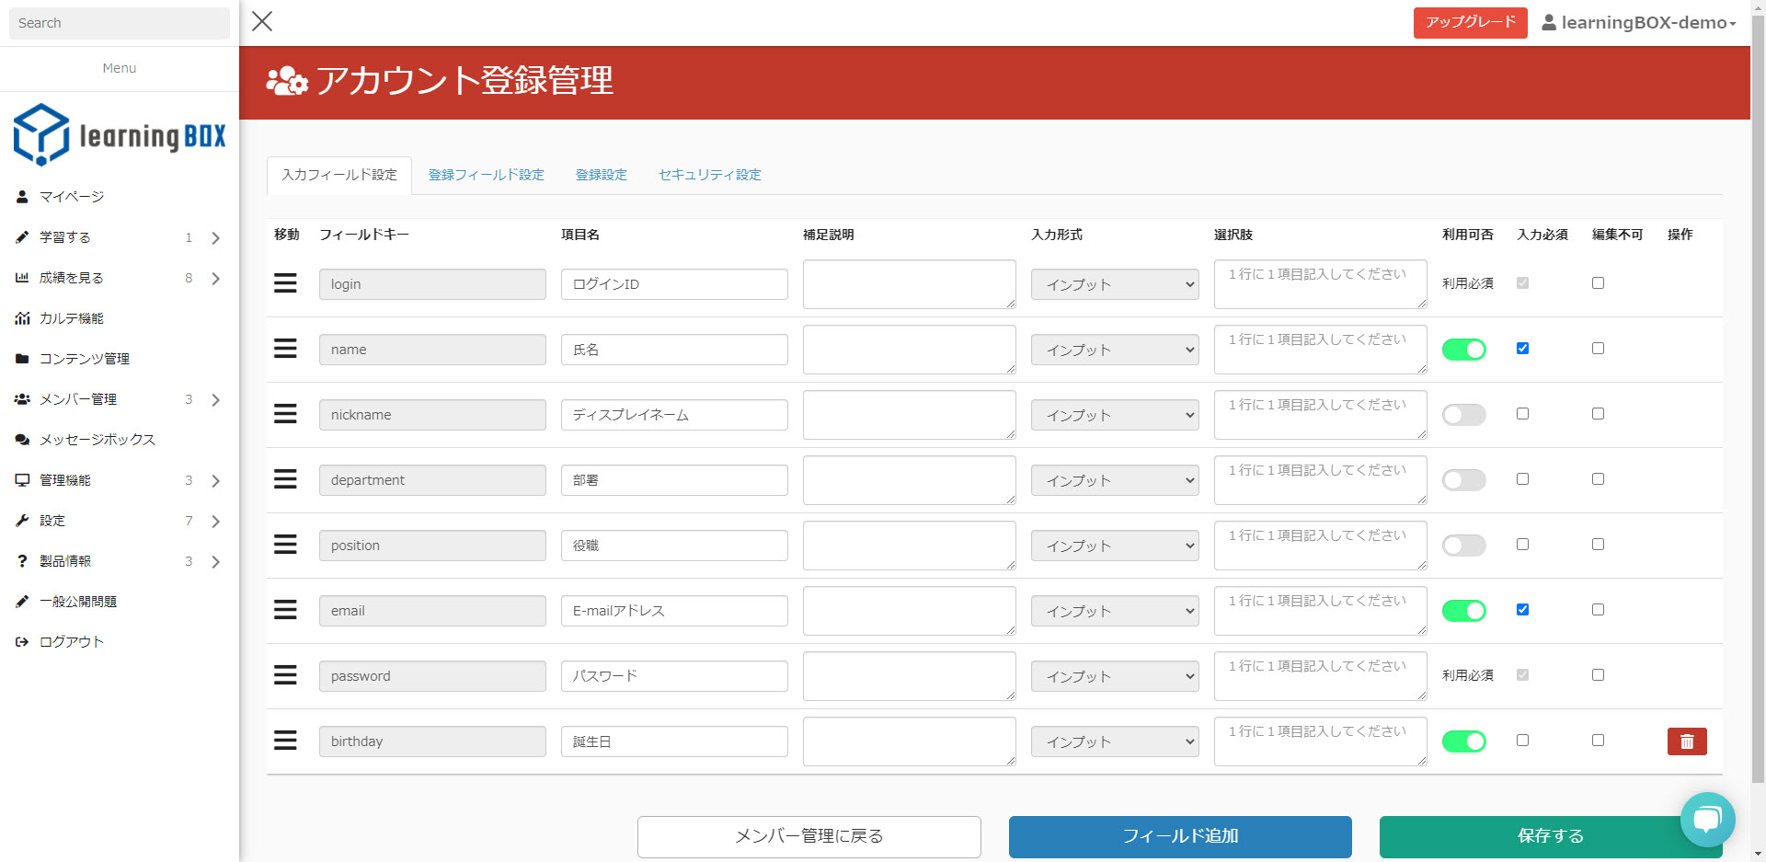The width and height of the screenshot is (1766, 862).
Task: Switch to the 登録フィールド設定 tab
Action: (486, 175)
